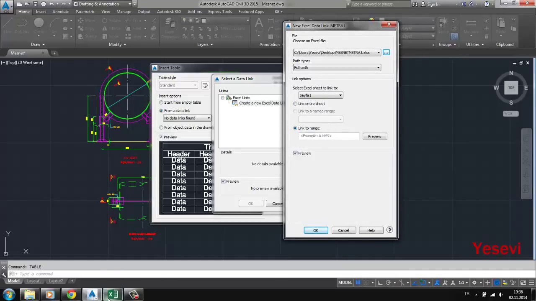Click the browse (...) button for Excel file
This screenshot has height=301, width=536.
pos(386,52)
